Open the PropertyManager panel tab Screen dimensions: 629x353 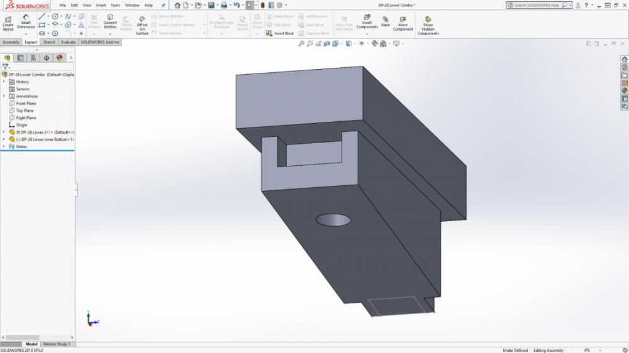pos(20,58)
